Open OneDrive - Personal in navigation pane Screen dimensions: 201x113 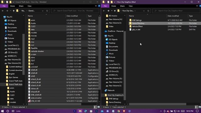[116, 31]
